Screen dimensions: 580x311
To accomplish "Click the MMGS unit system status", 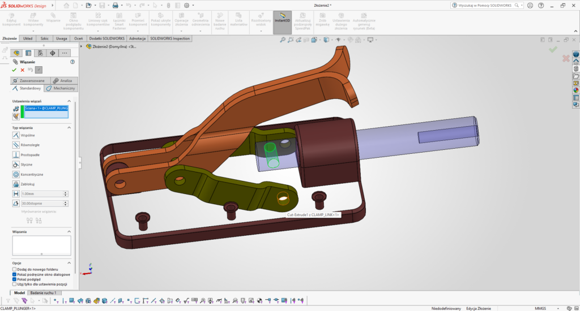I will coord(540,308).
